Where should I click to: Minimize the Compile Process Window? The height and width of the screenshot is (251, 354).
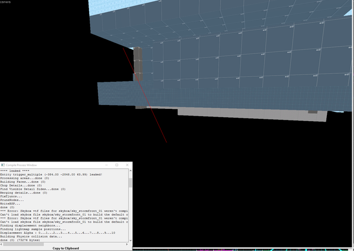pyautogui.click(x=107, y=165)
